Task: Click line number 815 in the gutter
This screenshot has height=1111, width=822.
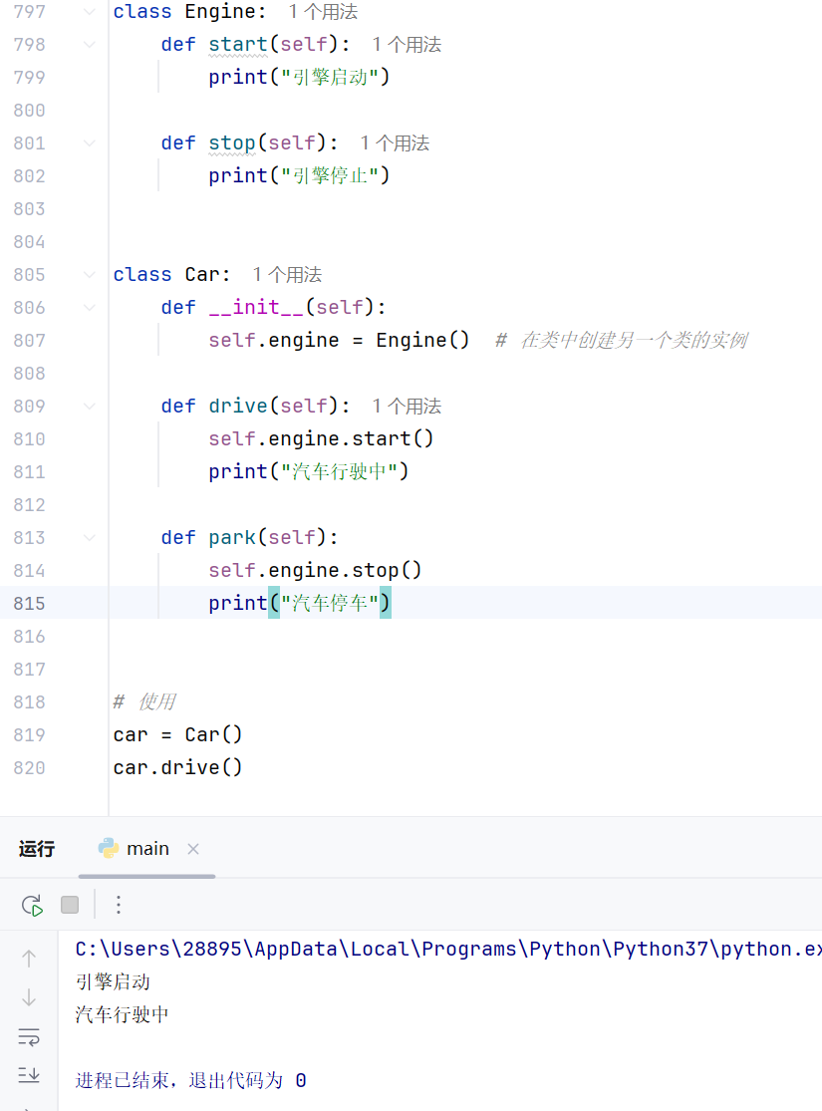Action: coord(29,604)
